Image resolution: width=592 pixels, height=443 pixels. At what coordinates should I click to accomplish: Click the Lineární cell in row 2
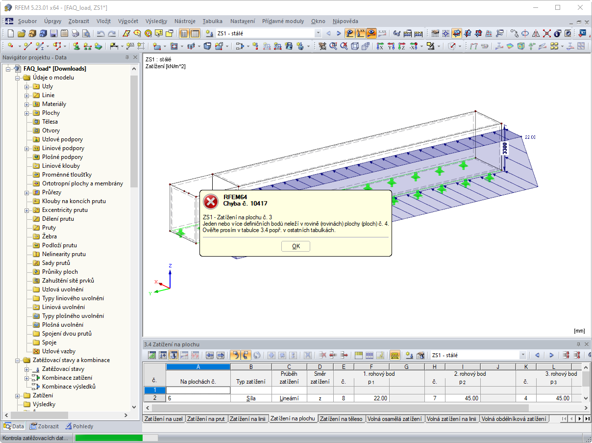(289, 398)
